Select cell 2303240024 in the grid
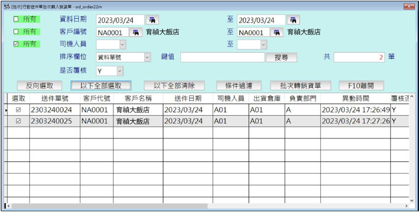The image size is (419, 212). (x=55, y=110)
